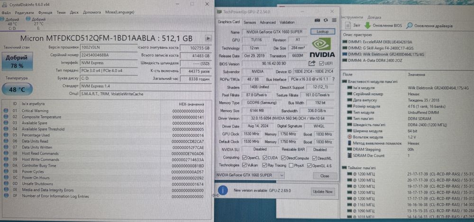Open the Файл menu in CrystalDiskInfo

click(6, 12)
